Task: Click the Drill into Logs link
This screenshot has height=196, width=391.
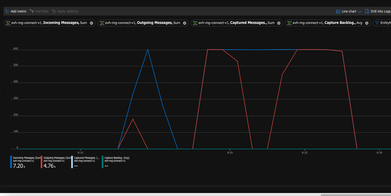Action: pyautogui.click(x=381, y=11)
